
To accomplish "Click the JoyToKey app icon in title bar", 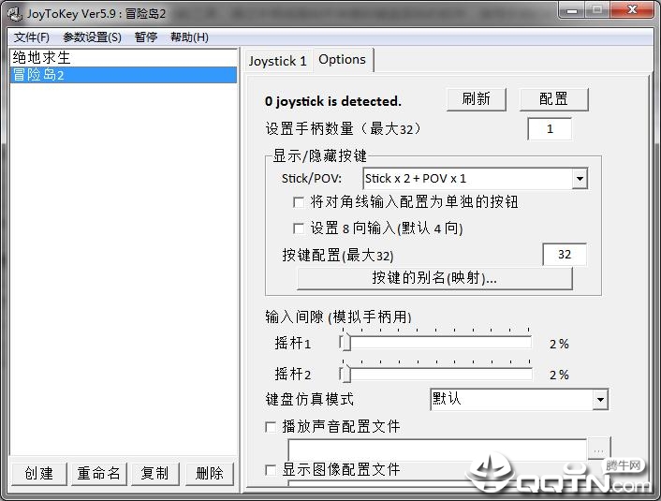I will [15, 13].
